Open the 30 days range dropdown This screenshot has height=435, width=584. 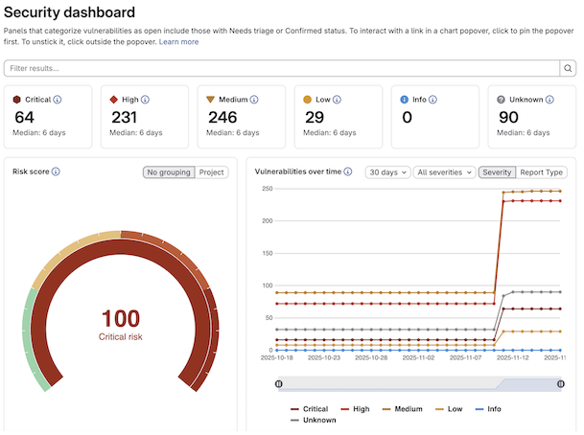click(387, 172)
